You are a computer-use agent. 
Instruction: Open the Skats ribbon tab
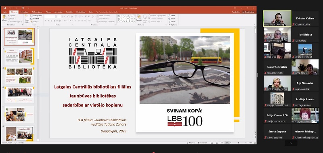click(90, 12)
